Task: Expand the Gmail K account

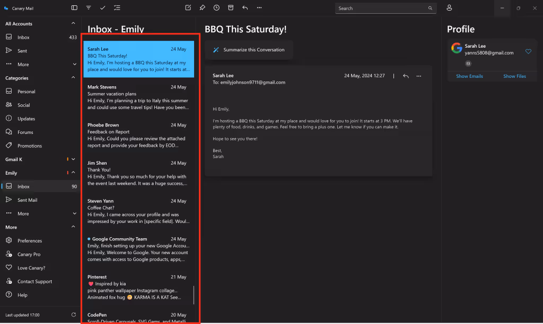Action: (x=73, y=159)
